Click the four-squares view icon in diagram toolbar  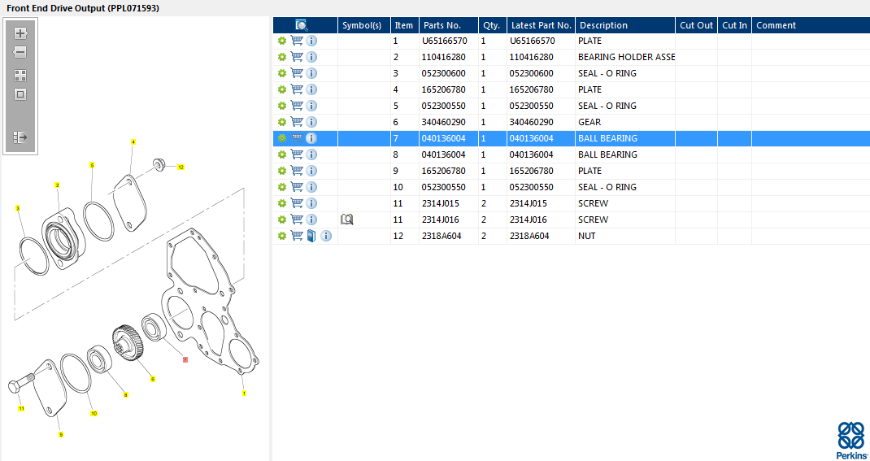[x=20, y=75]
